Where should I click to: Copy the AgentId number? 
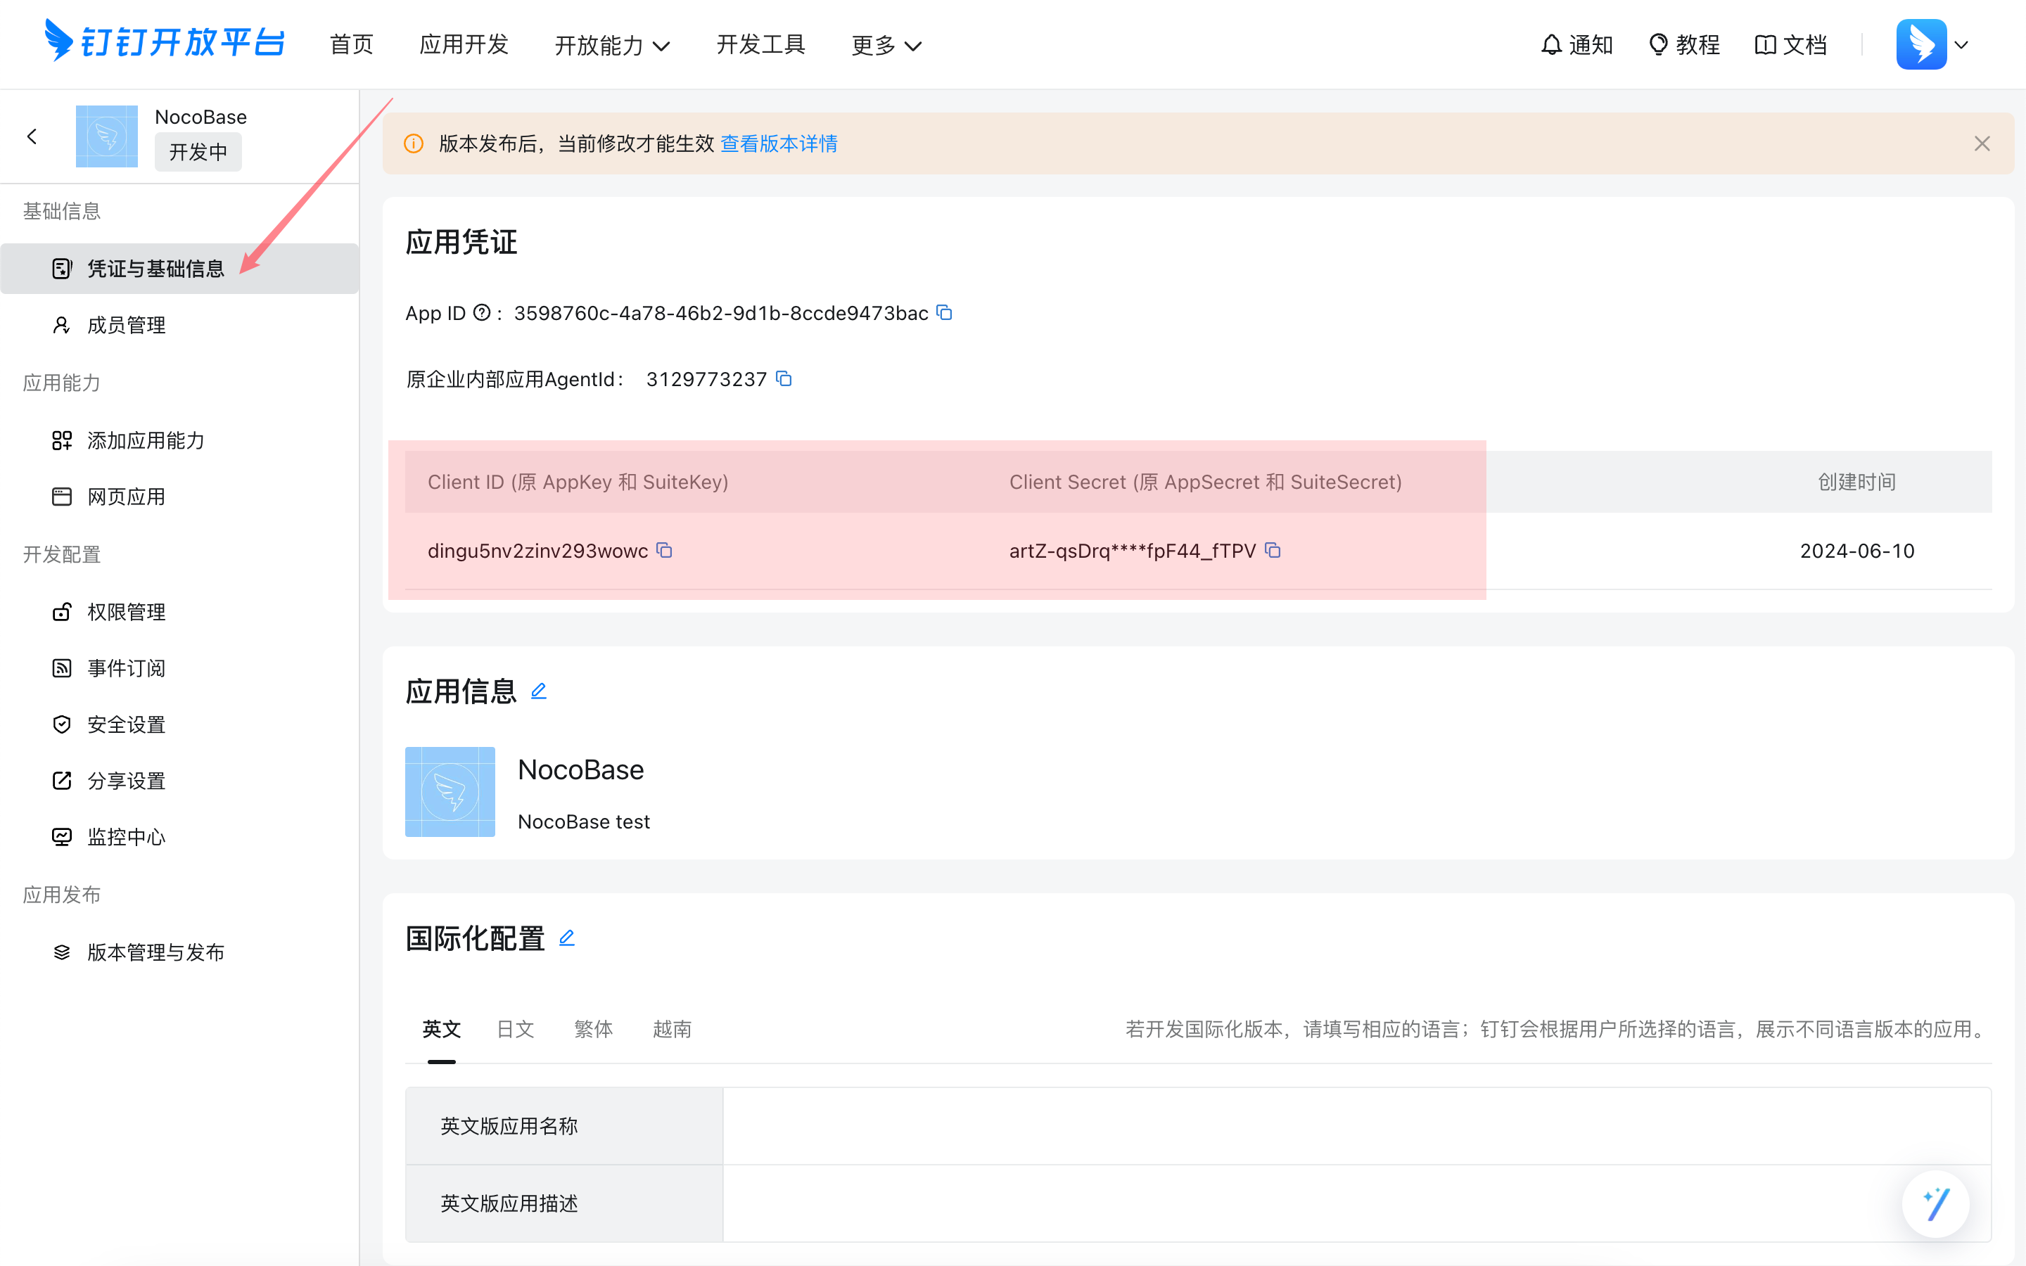click(x=784, y=378)
